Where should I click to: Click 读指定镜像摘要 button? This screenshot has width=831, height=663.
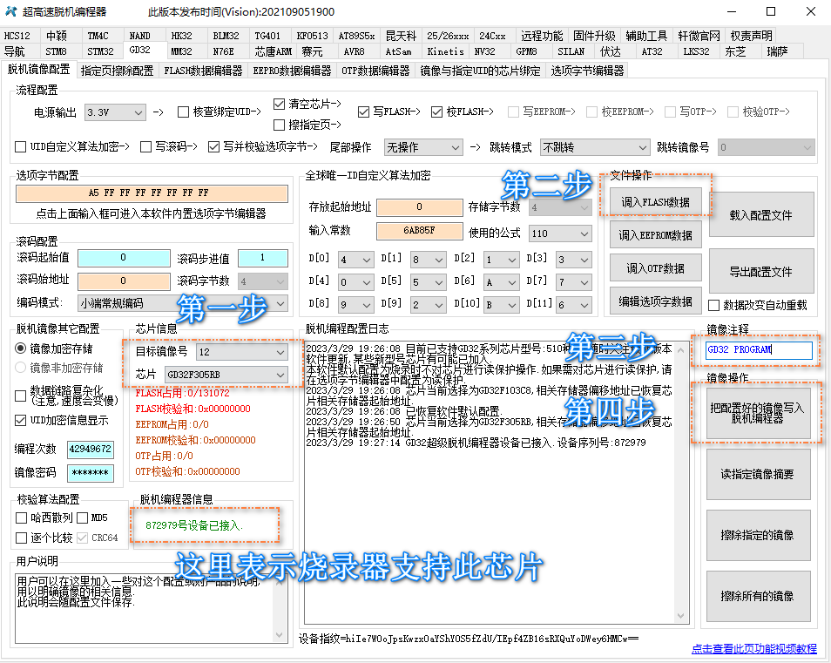(x=757, y=474)
